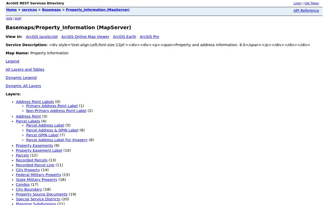This screenshot has width=328, height=205.
Task: View the JSON format
Action: 9,18
